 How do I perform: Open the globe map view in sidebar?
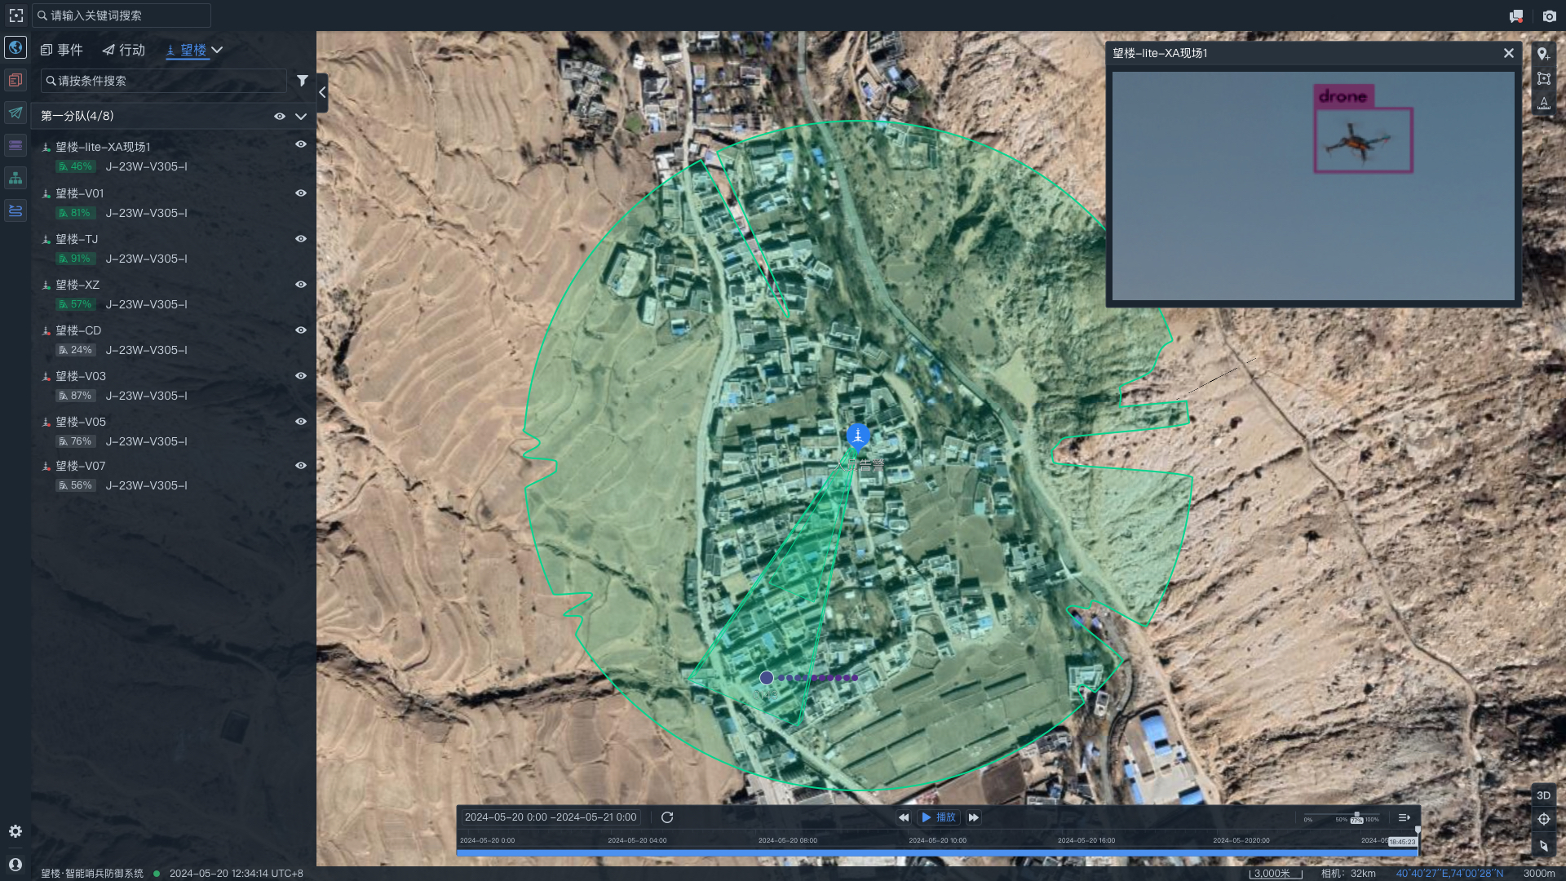[15, 47]
